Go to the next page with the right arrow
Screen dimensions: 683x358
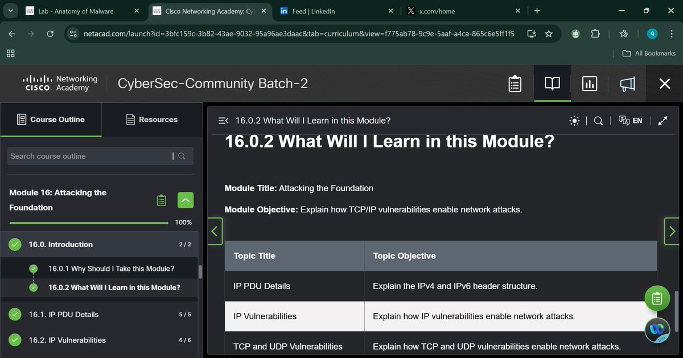[672, 231]
